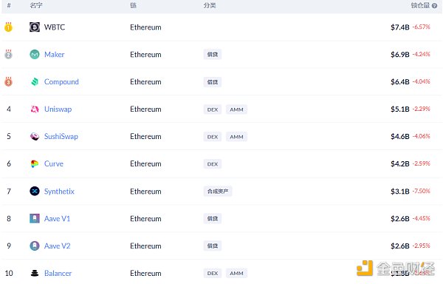Click the Uniswap unicorn icon
Screen dimensions: 443x284
35,109
